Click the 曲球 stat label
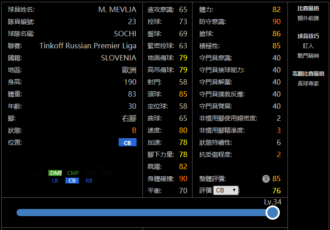The width and height of the screenshot is (330, 230). point(154,119)
